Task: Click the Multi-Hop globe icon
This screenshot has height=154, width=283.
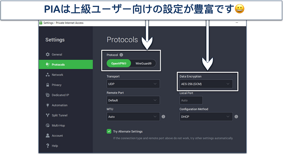Action: point(48,126)
